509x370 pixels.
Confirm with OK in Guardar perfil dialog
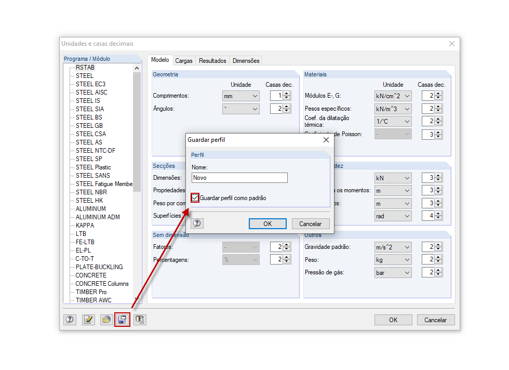point(267,224)
